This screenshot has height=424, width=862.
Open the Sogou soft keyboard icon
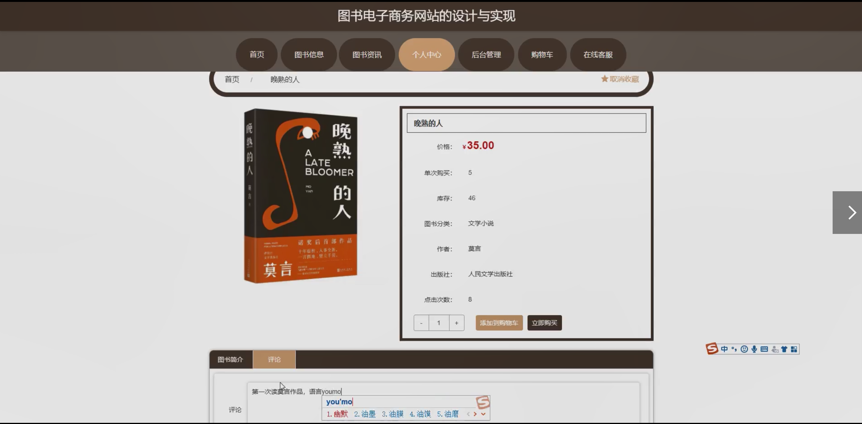click(x=764, y=349)
